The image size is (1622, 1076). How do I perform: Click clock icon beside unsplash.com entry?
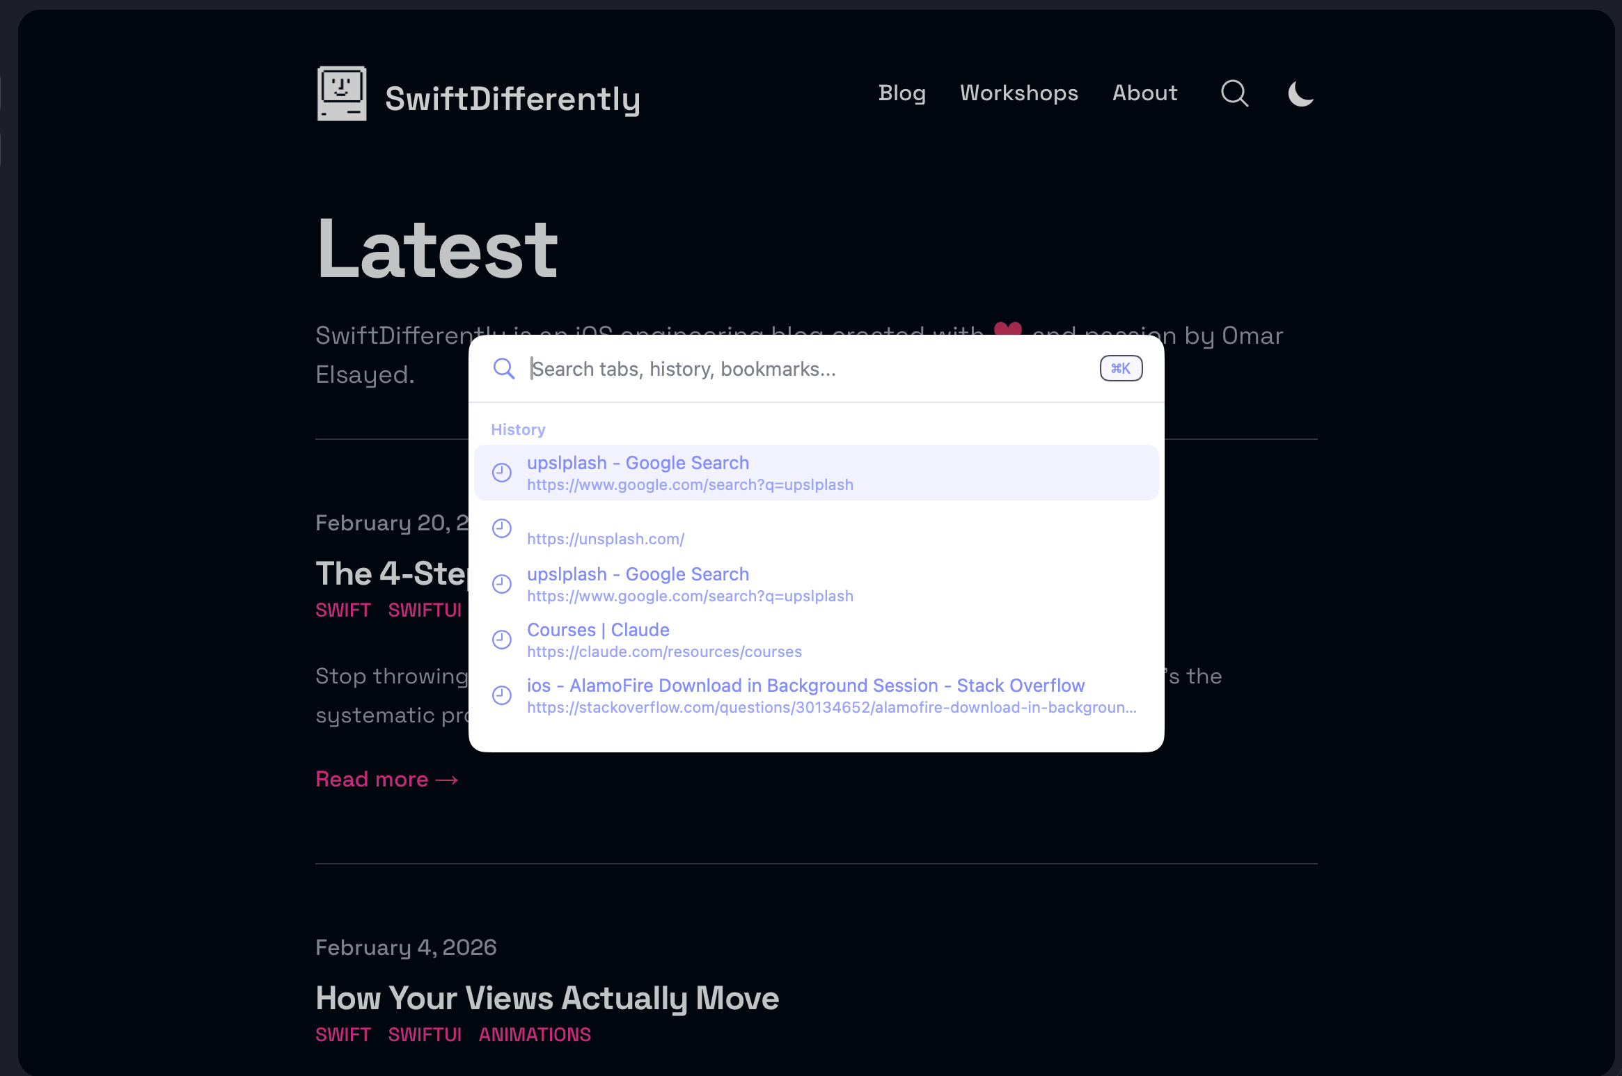(x=502, y=528)
